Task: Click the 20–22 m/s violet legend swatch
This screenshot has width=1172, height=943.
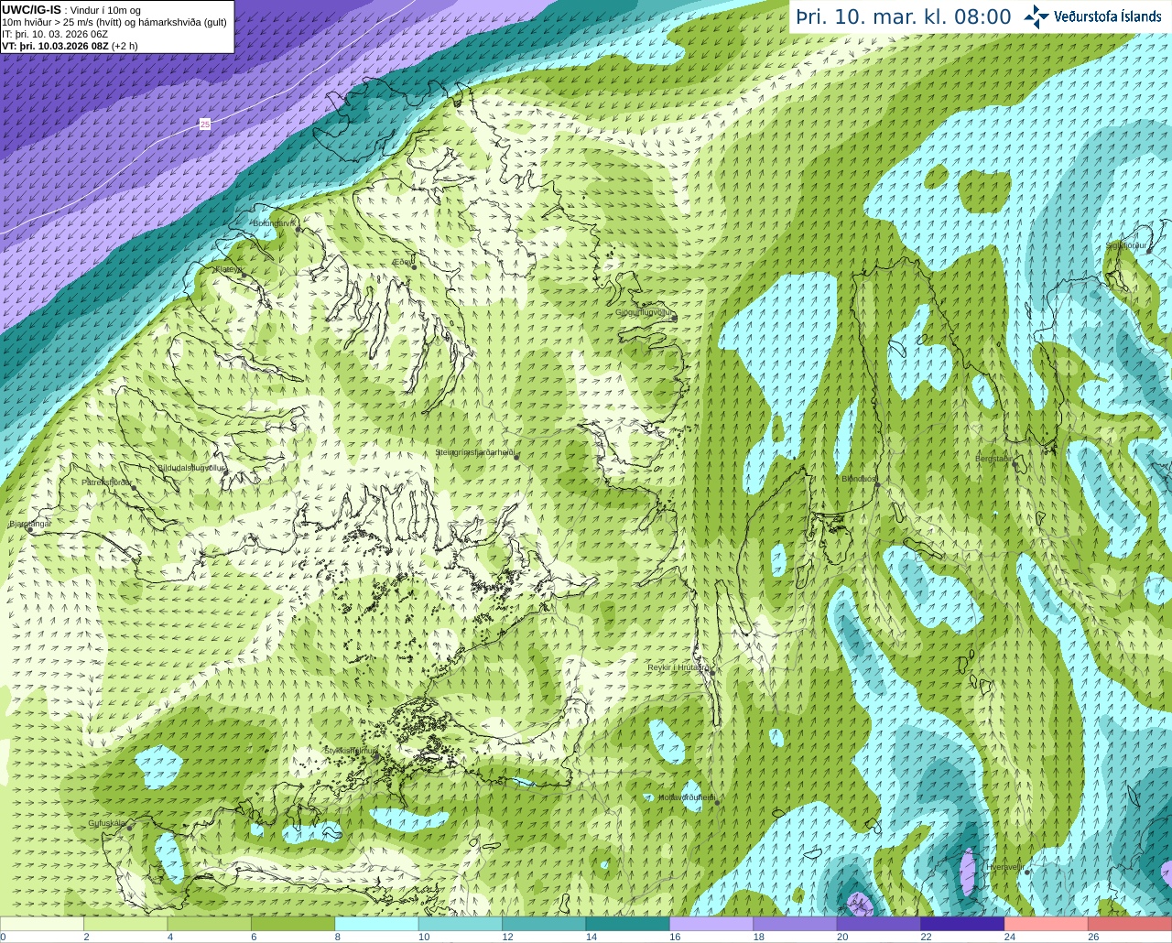Action: pyautogui.click(x=879, y=924)
